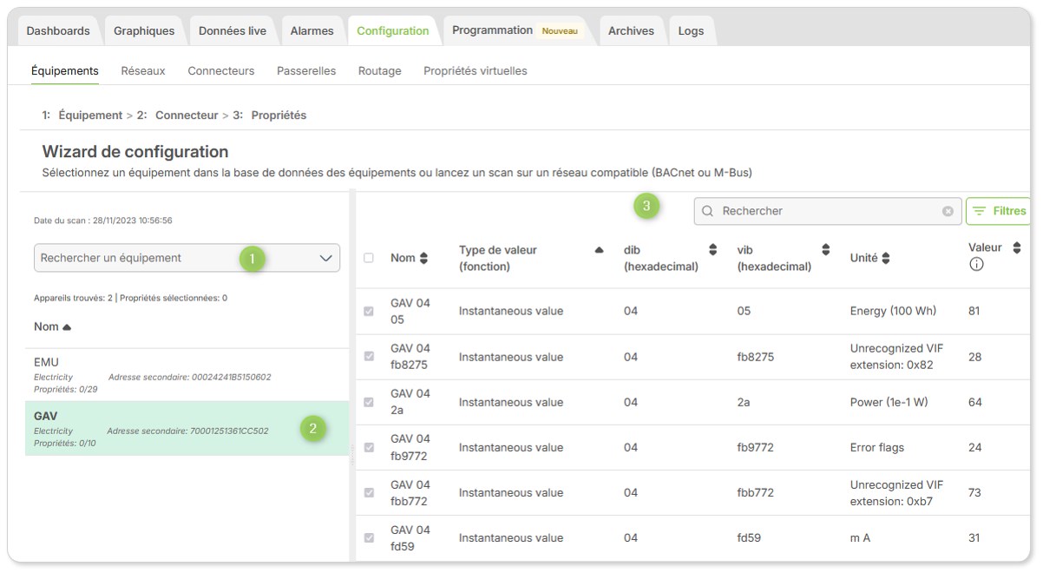The height and width of the screenshot is (573, 1043).
Task: Click Unrecognized VIF extension: 0x82 cell
Action: (896, 356)
